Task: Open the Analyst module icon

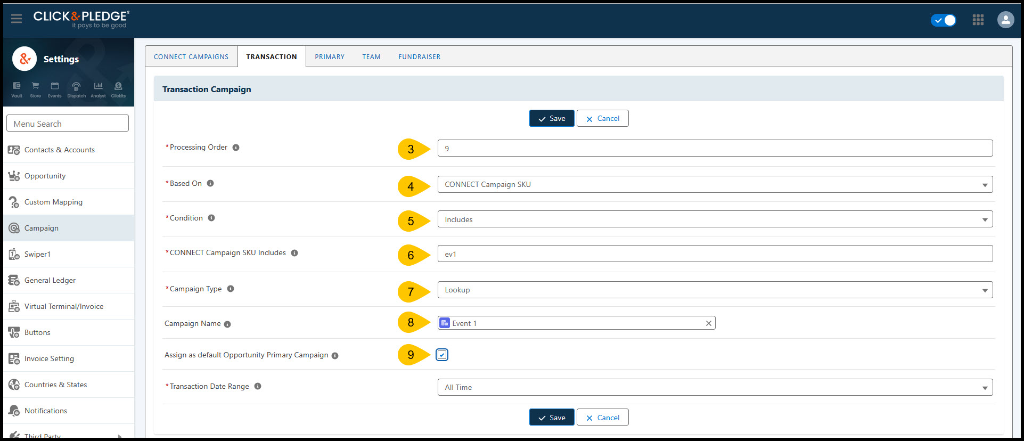Action: (x=98, y=89)
